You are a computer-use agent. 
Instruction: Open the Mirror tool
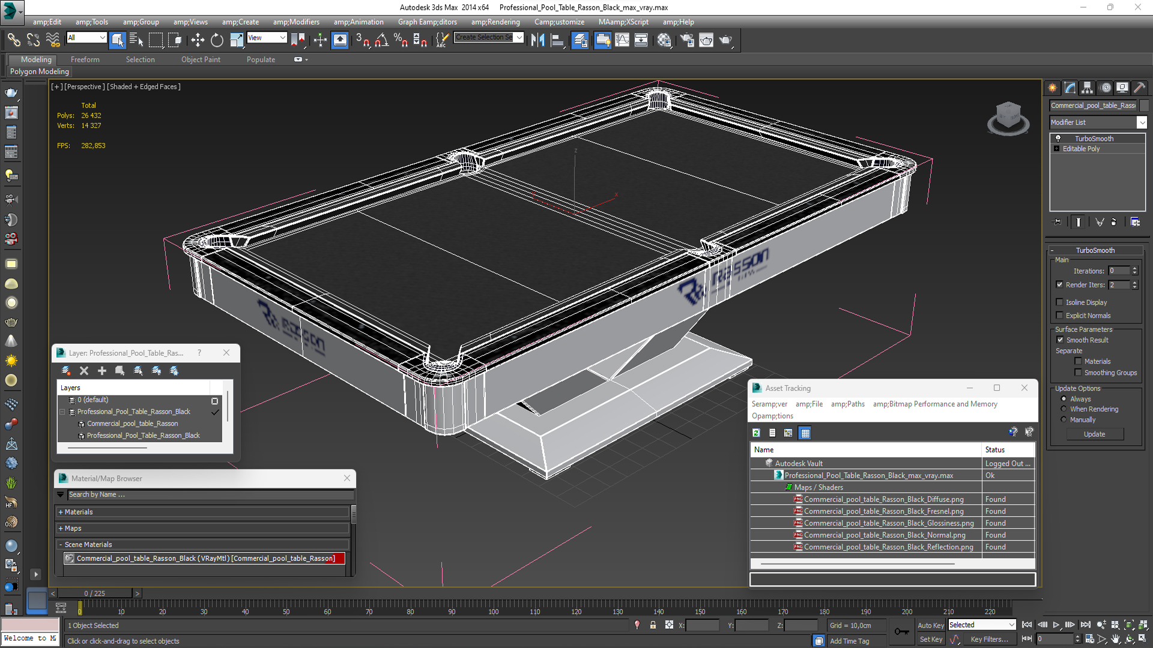[537, 40]
